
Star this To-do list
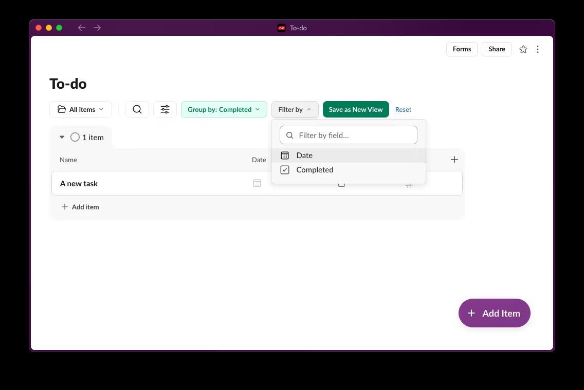point(523,49)
